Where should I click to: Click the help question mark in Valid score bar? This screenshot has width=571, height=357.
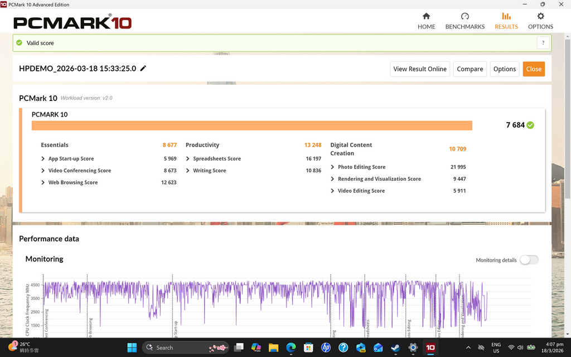(x=543, y=43)
